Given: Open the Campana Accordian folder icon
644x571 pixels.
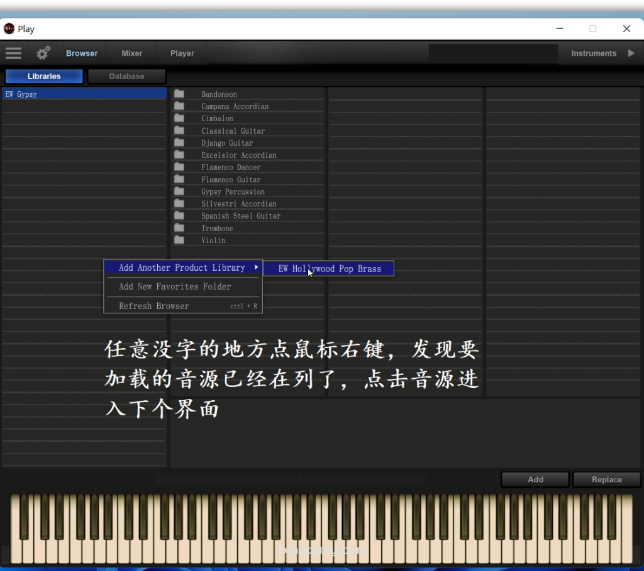Looking at the screenshot, I should (179, 106).
